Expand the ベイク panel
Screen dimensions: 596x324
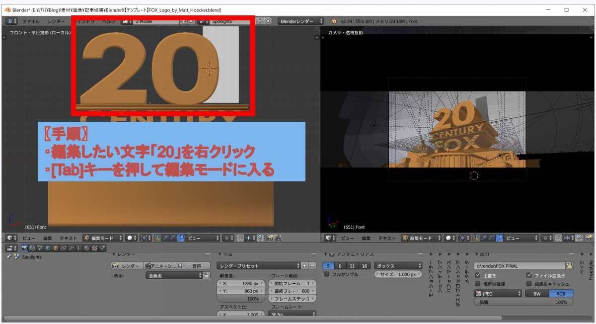(583, 263)
